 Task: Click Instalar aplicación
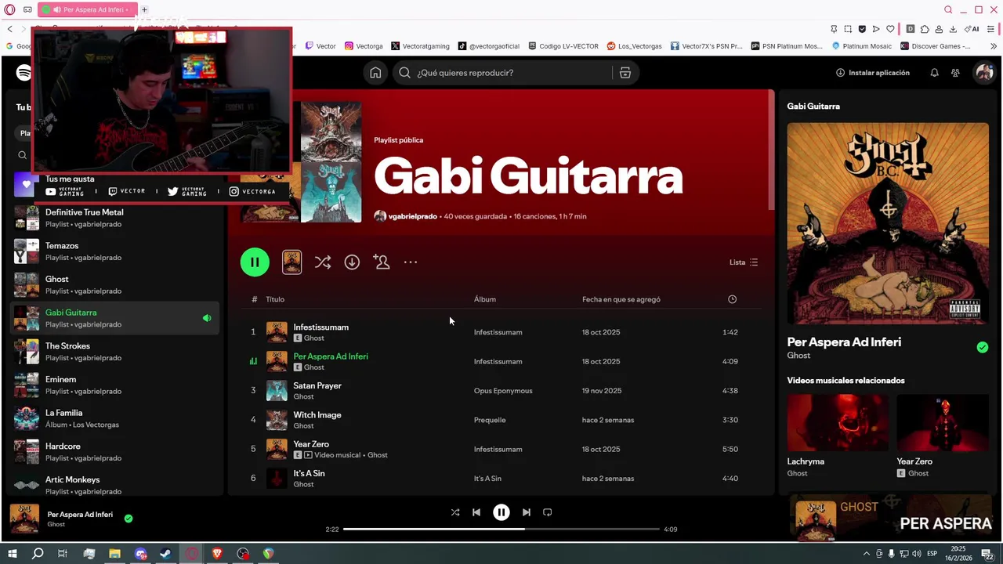873,73
